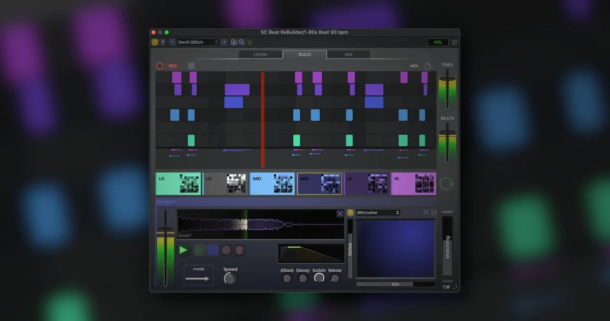The width and height of the screenshot is (610, 321).
Task: Click the Decay knob
Action: pos(303,278)
